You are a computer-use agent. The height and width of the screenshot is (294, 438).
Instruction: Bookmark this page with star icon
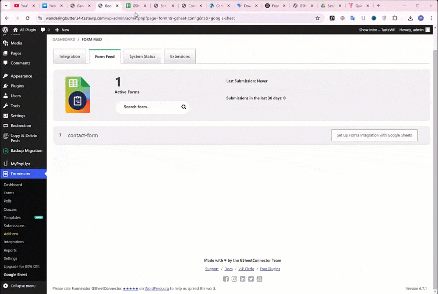click(x=317, y=18)
